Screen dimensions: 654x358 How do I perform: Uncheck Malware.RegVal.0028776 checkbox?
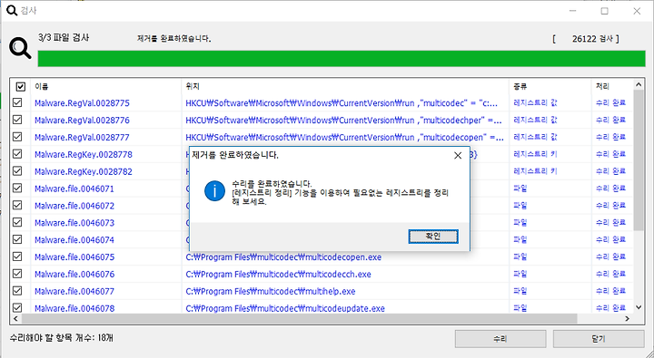[17, 120]
